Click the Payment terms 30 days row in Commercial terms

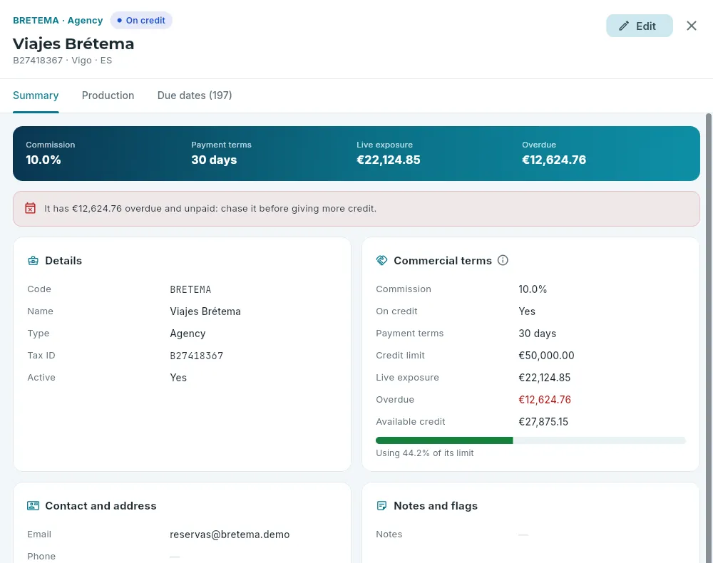(x=530, y=333)
